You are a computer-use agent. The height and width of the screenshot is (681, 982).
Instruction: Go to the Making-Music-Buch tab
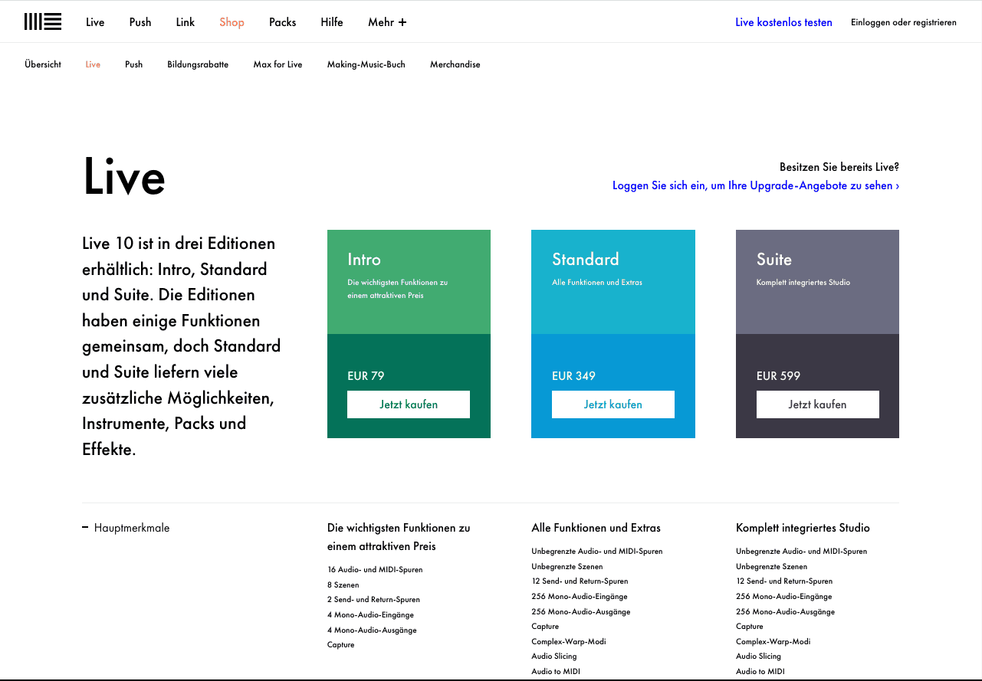point(366,64)
